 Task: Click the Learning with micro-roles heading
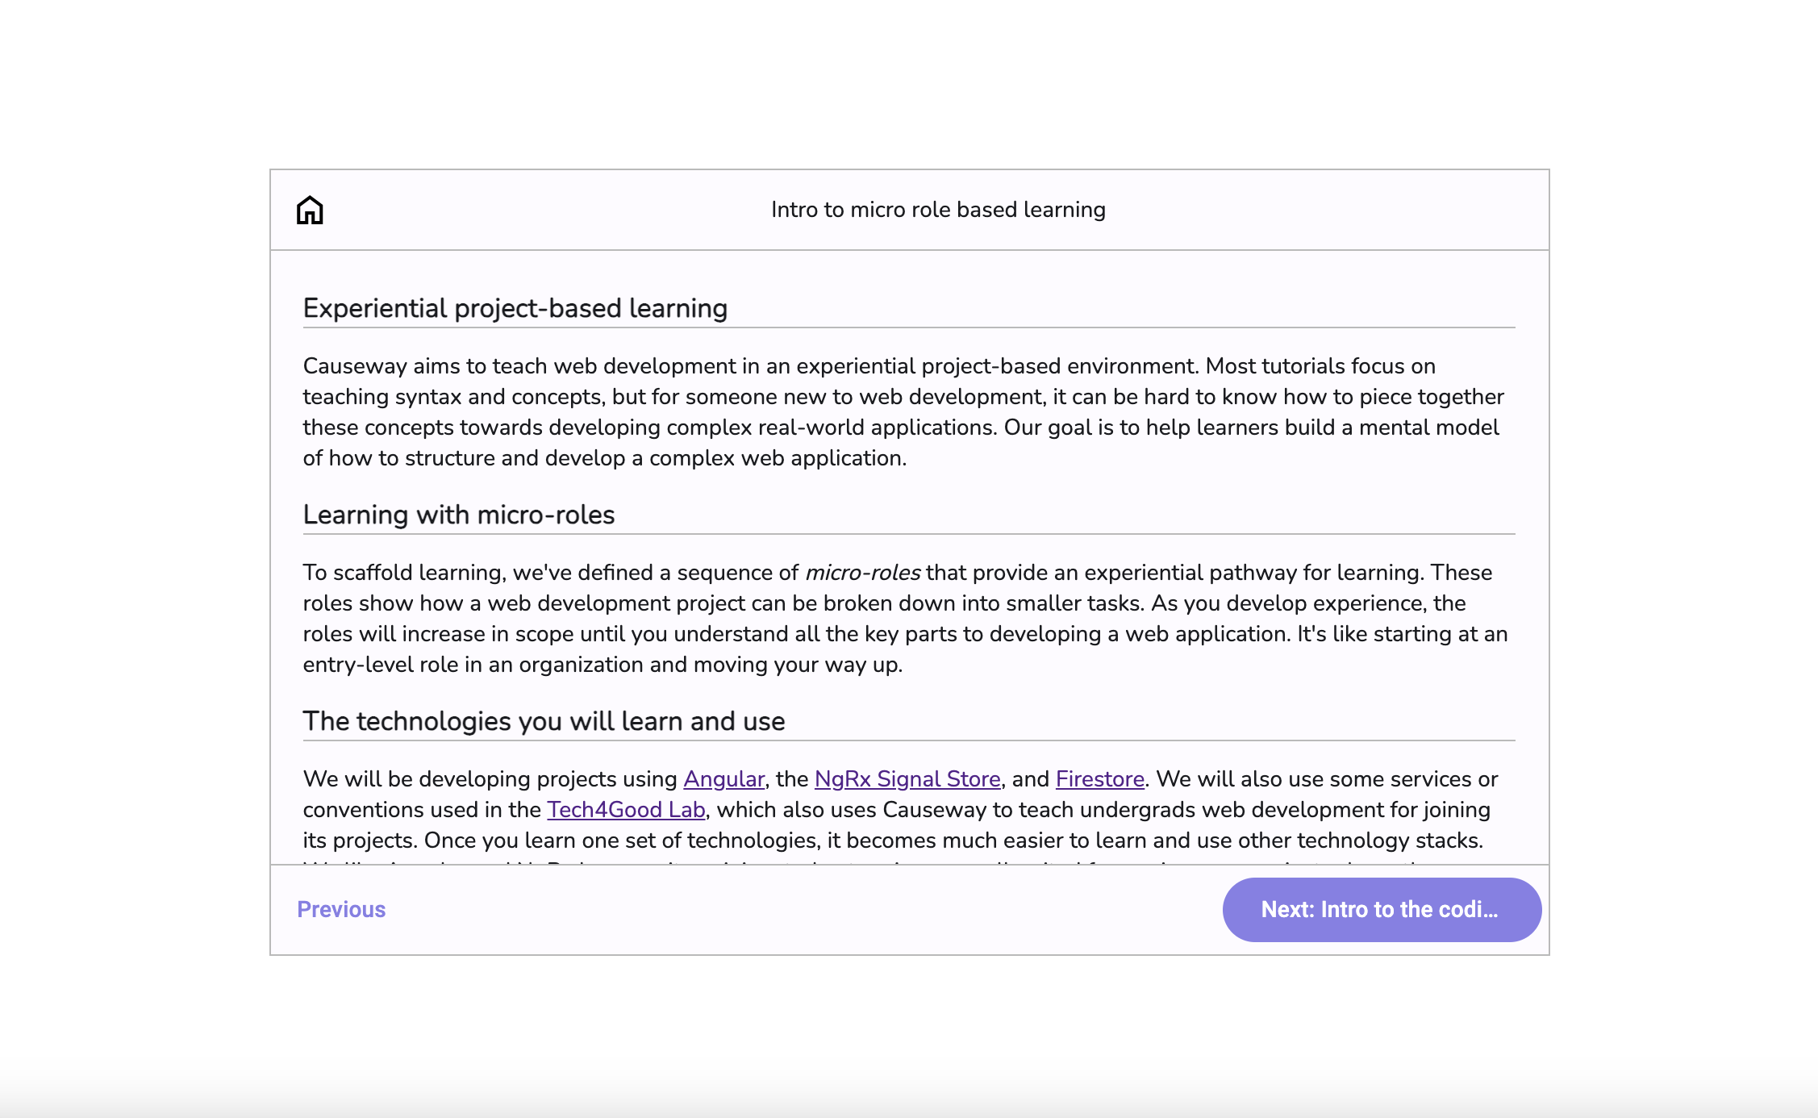[458, 515]
